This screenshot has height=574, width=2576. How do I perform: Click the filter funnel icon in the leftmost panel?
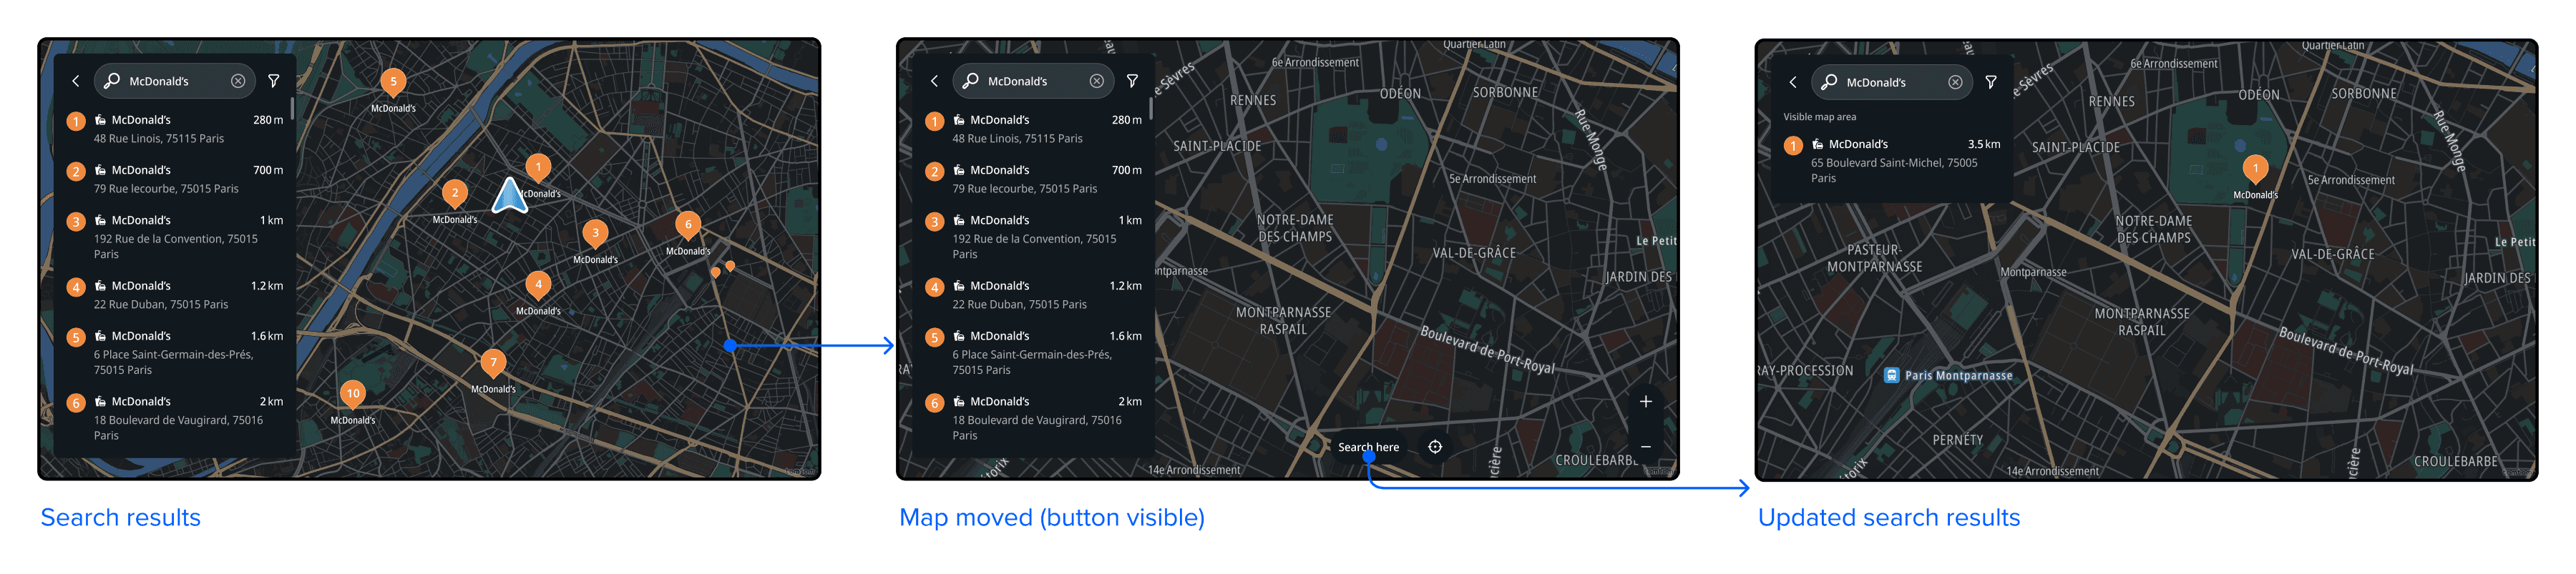(273, 81)
